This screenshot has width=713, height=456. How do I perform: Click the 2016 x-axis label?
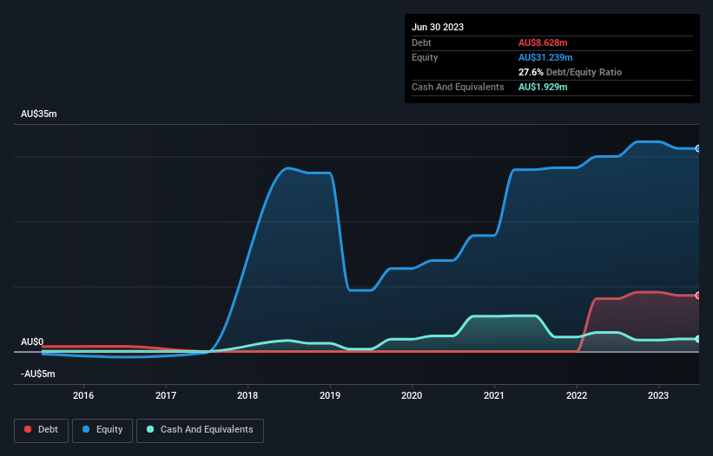coord(83,395)
